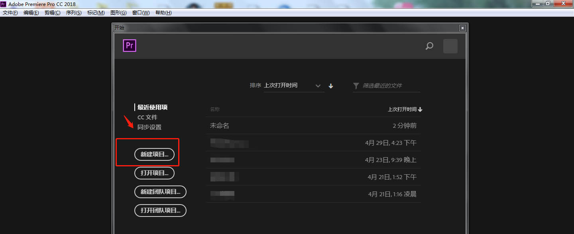This screenshot has width=574, height=234.
Task: Click the 打开项目... button
Action: [x=155, y=173]
